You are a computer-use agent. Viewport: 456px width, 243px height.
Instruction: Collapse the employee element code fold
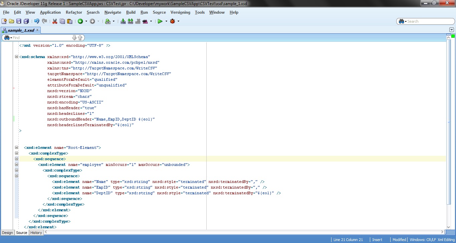[x=16, y=164]
